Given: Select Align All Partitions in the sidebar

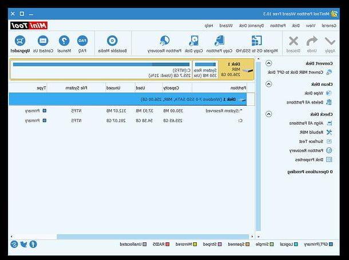Looking at the screenshot, I should (311, 123).
